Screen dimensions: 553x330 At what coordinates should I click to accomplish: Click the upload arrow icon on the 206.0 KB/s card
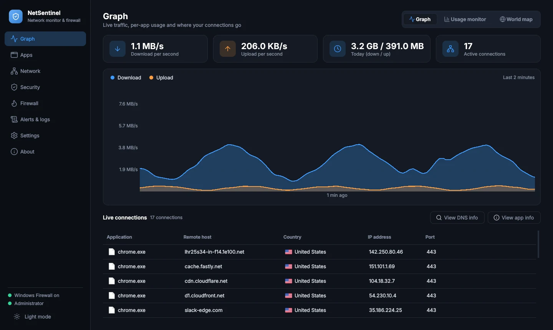(228, 49)
